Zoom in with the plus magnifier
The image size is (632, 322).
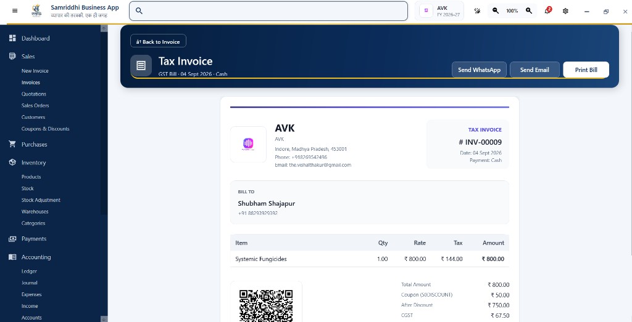point(529,11)
